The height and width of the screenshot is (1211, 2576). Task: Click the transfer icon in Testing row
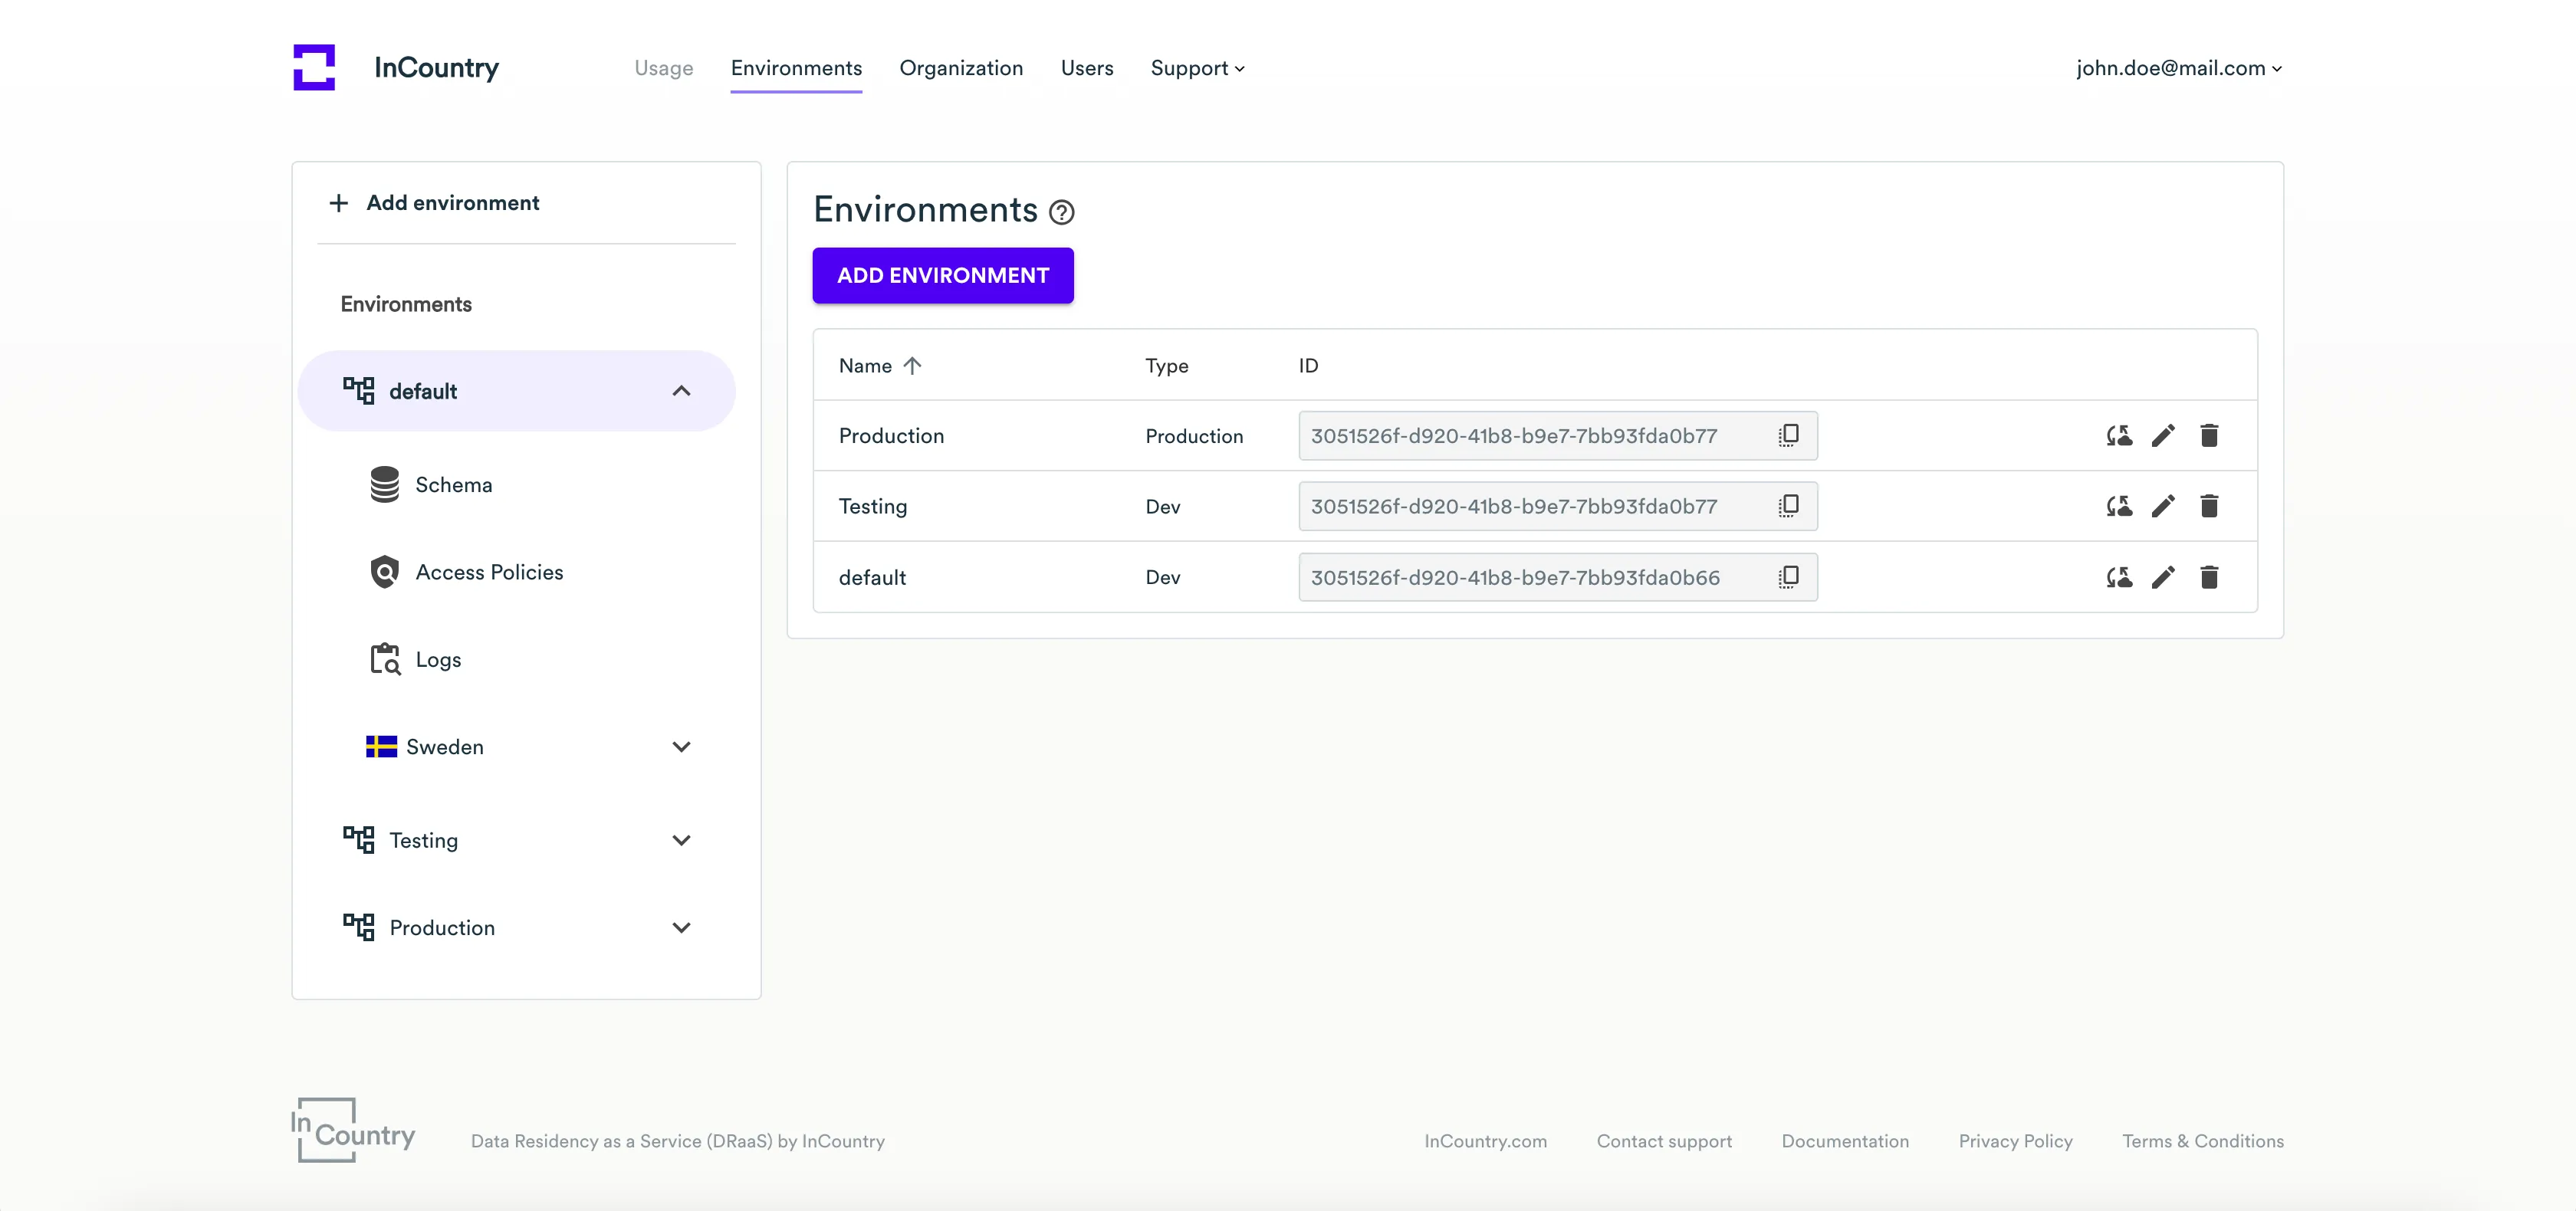click(2118, 506)
